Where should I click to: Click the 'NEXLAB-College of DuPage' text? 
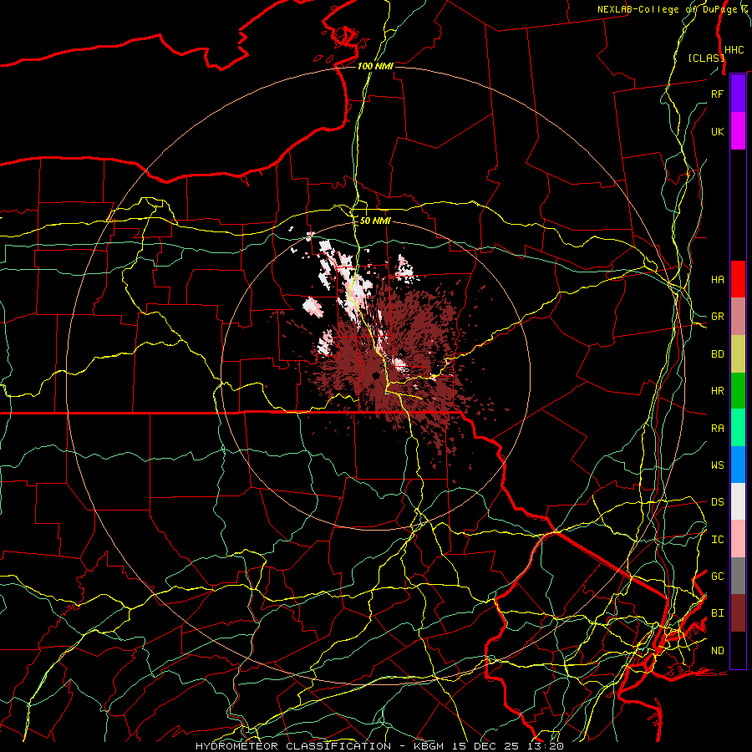[x=668, y=9]
